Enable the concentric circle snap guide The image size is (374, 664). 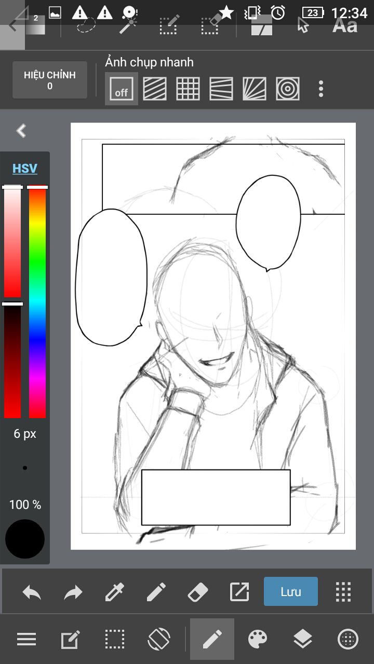point(288,89)
